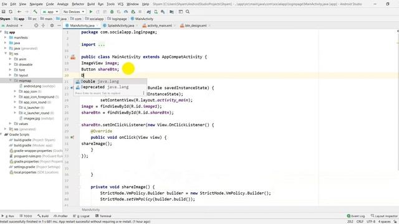Click expand/collapse all icon in Project panel
This screenshot has width=399, height=224.
tap(43, 26)
